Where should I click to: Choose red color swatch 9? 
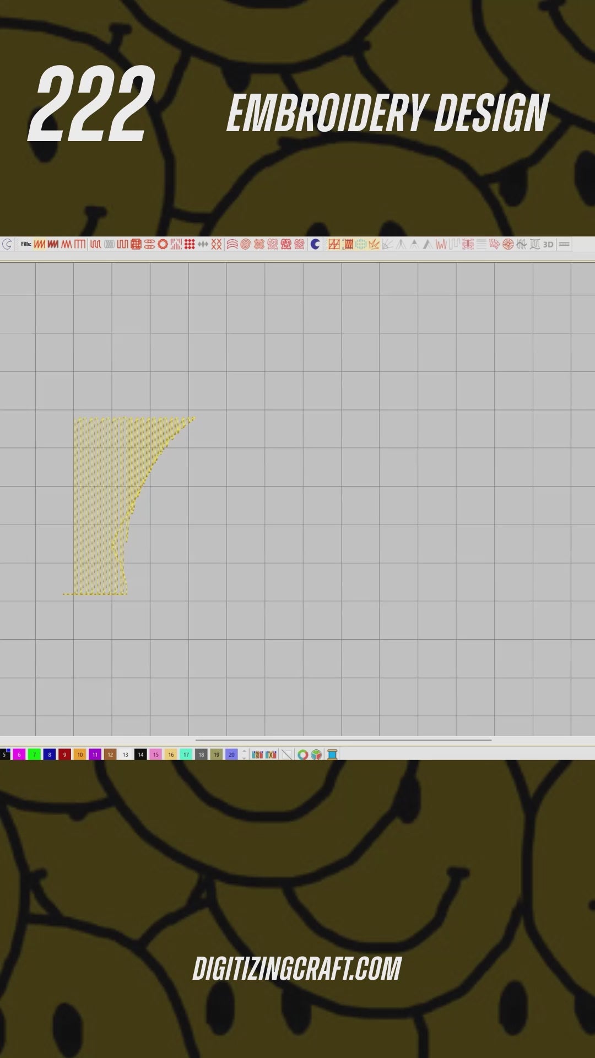pyautogui.click(x=64, y=754)
